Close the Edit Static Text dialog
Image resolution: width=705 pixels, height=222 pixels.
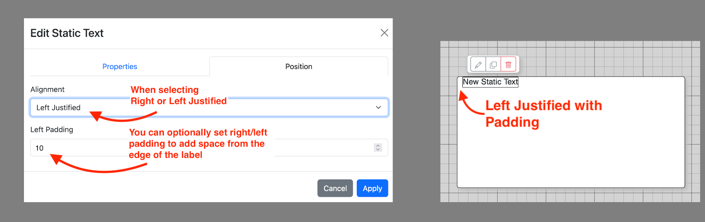click(384, 33)
